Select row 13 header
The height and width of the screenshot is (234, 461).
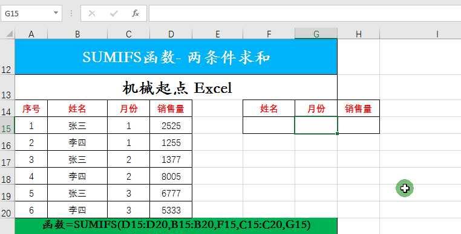point(7,87)
